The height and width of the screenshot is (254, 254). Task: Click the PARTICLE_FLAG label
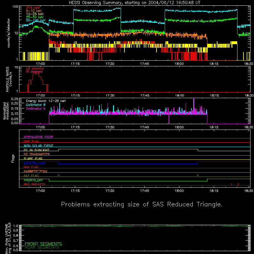tap(35, 171)
